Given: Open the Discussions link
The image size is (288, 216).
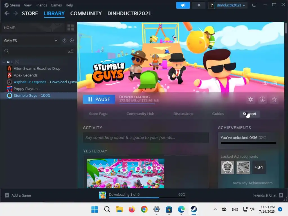Looking at the screenshot, I should pyautogui.click(x=183, y=114).
